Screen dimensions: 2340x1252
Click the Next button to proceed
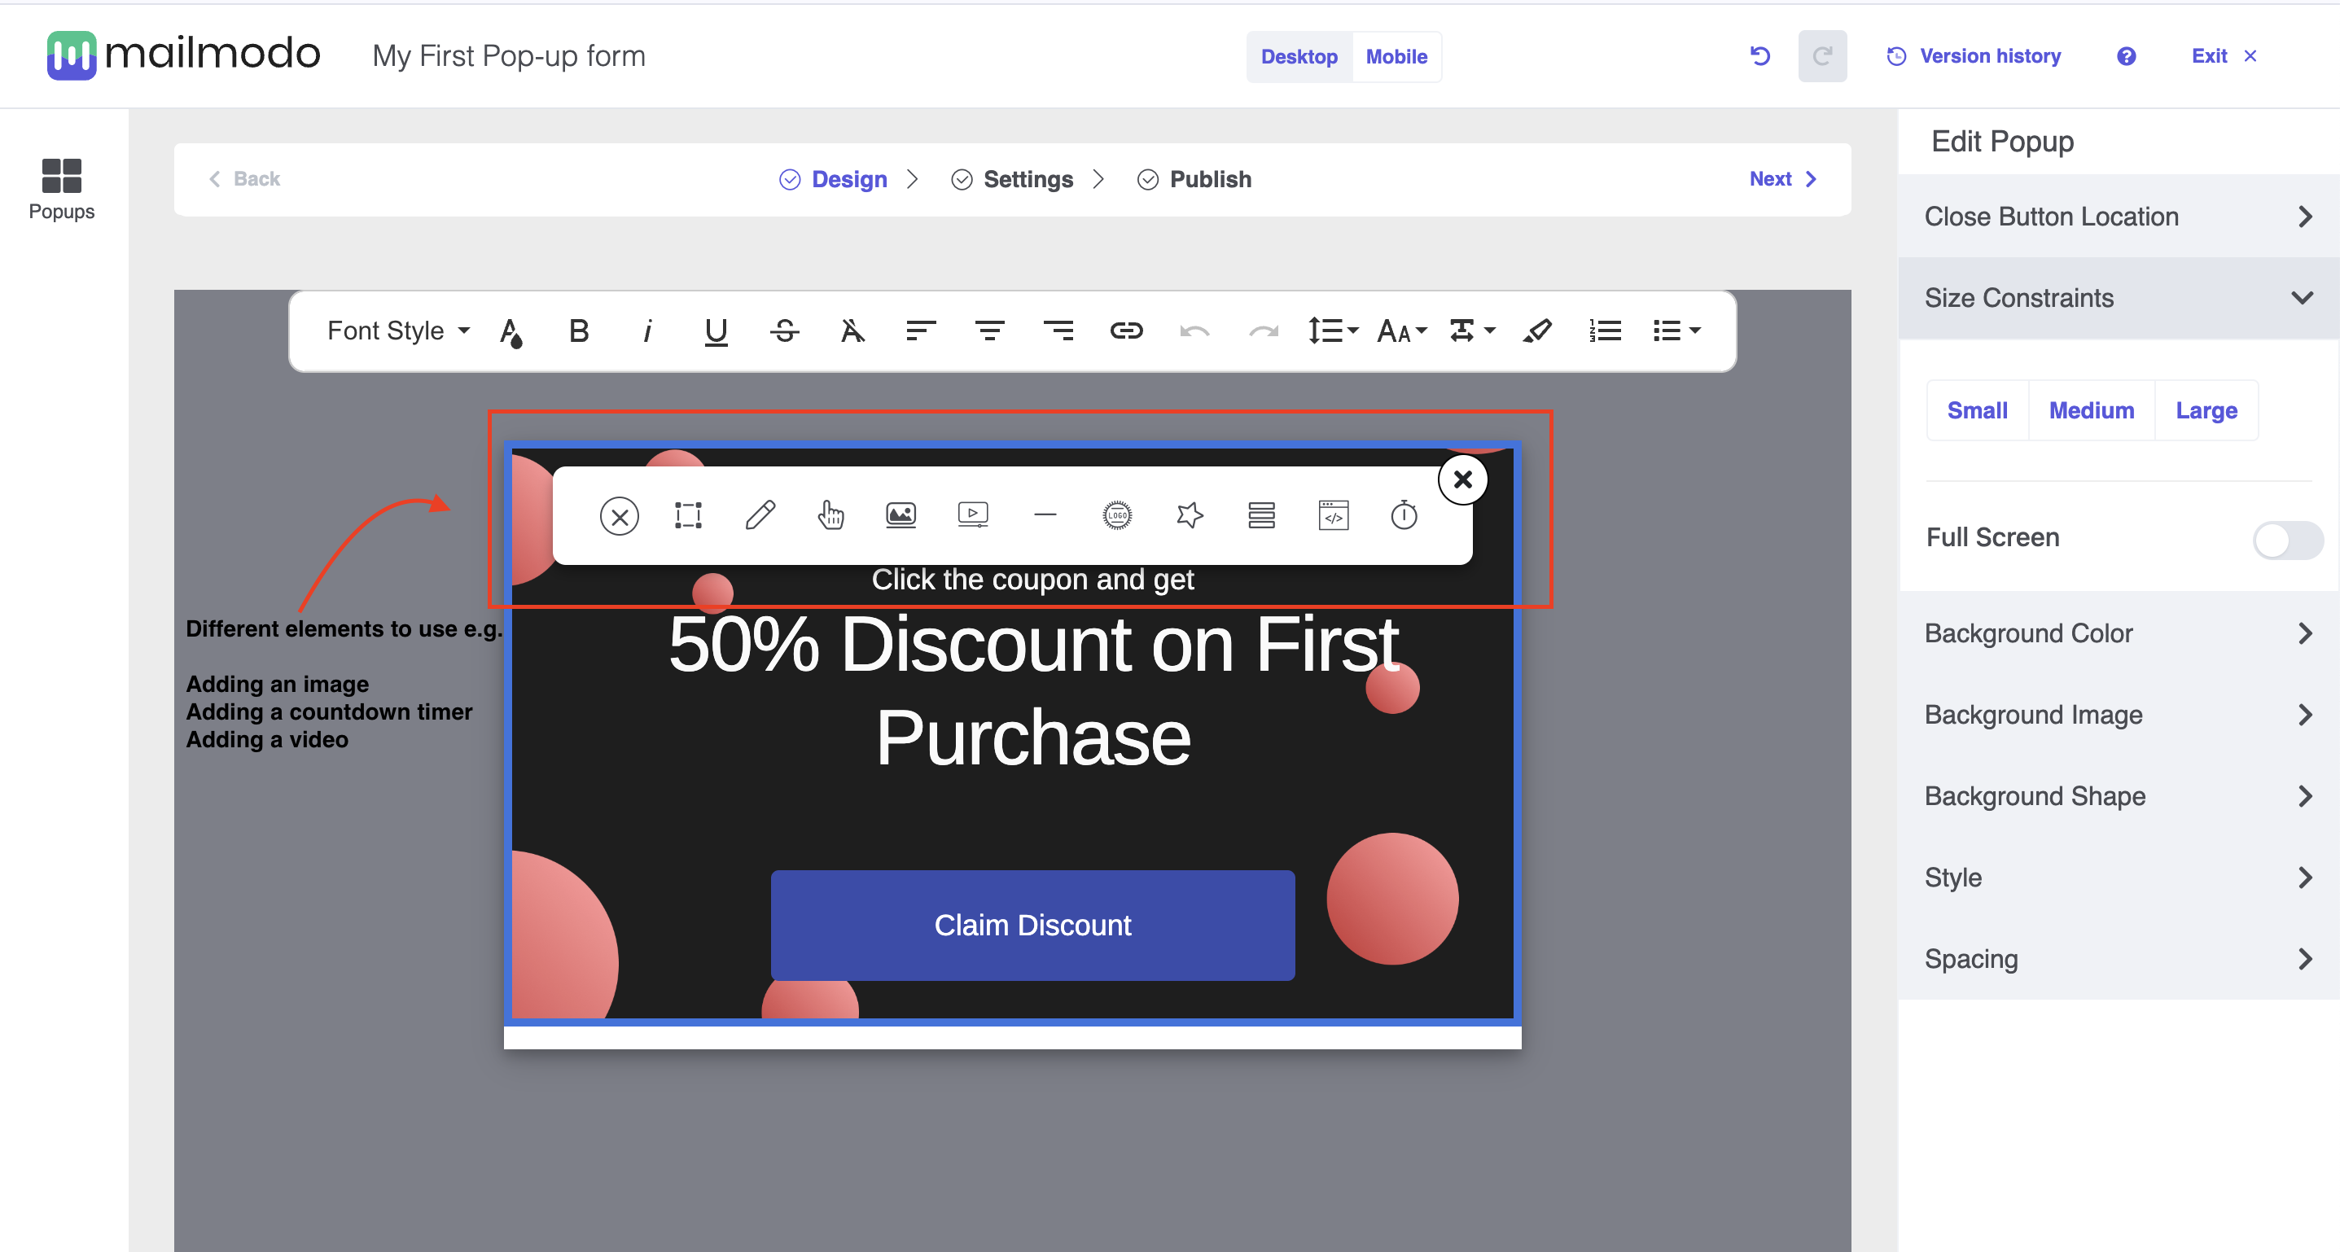tap(1786, 178)
